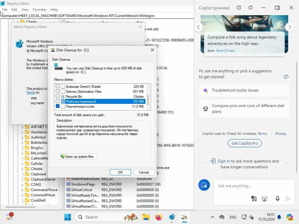
Task: Click SiHostReadyTim... value icon
Action: click(68, 195)
